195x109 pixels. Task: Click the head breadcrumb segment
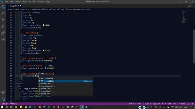[x=55, y=9]
